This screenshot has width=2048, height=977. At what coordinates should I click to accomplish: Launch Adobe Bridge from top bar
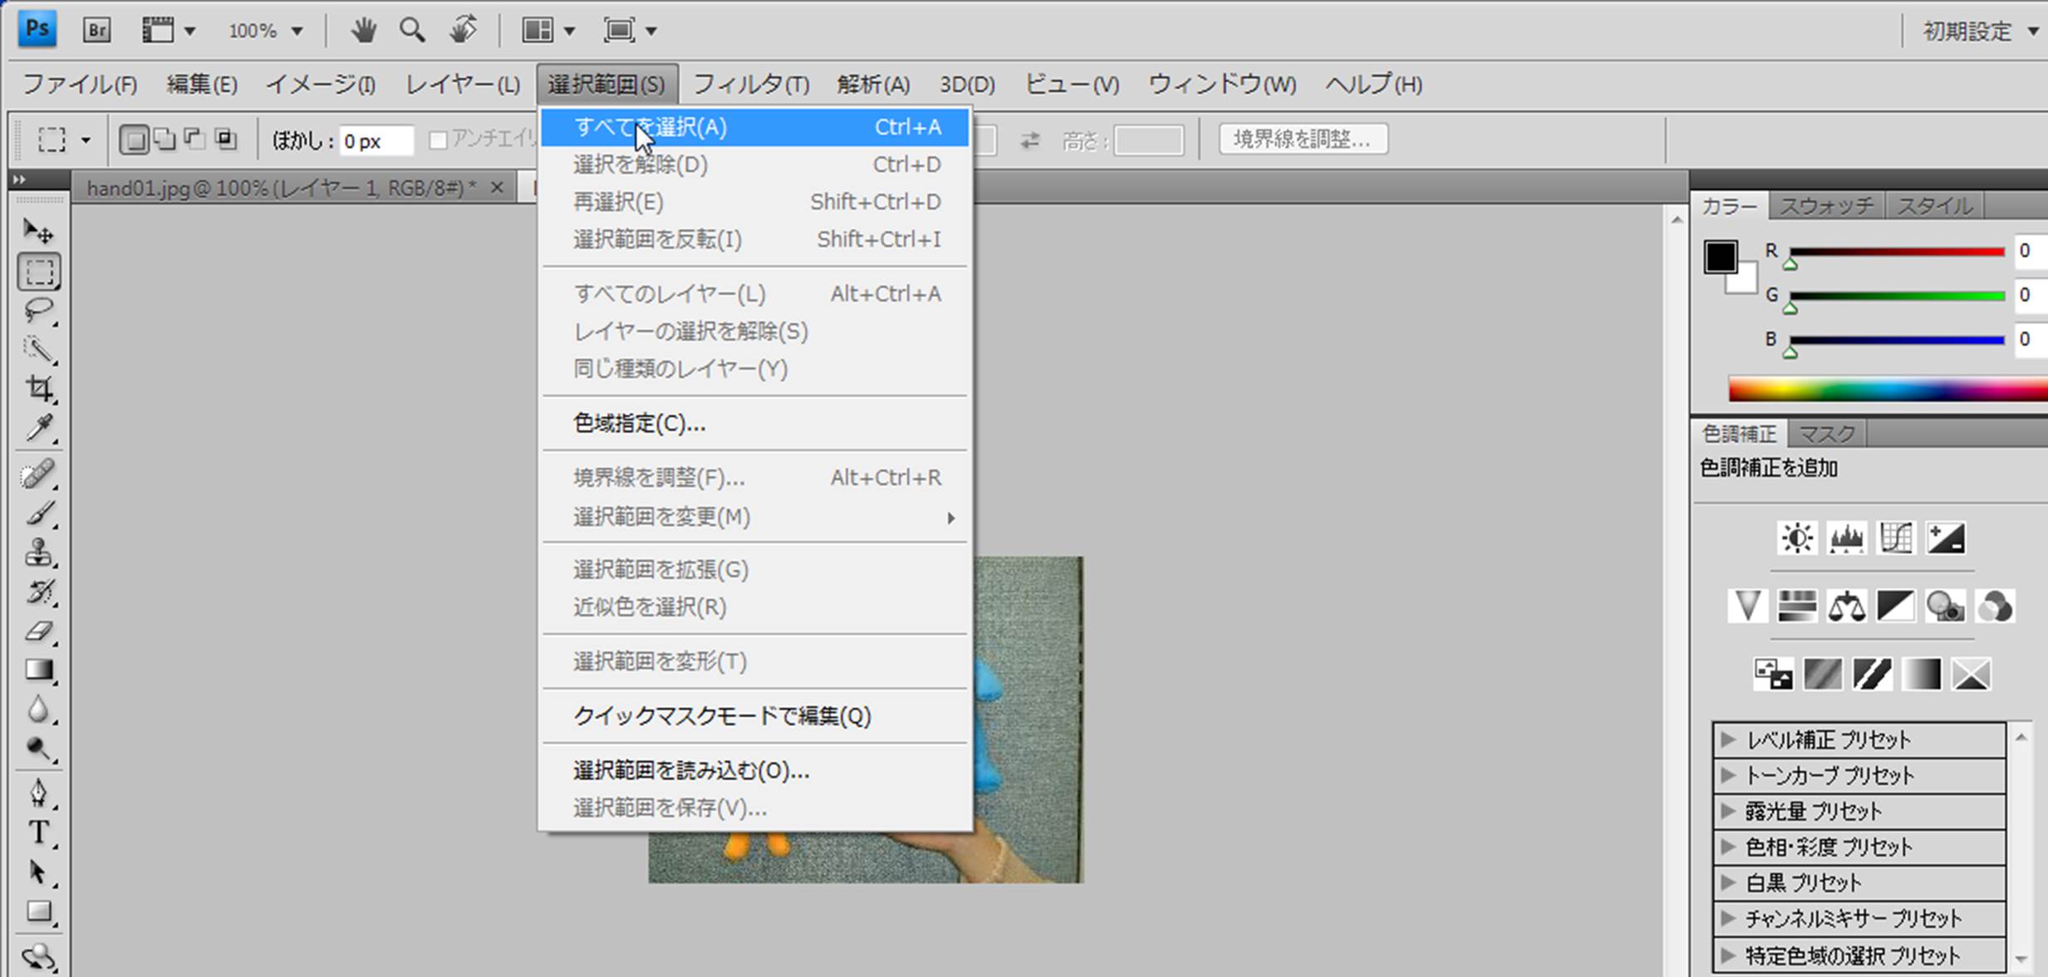click(x=96, y=31)
